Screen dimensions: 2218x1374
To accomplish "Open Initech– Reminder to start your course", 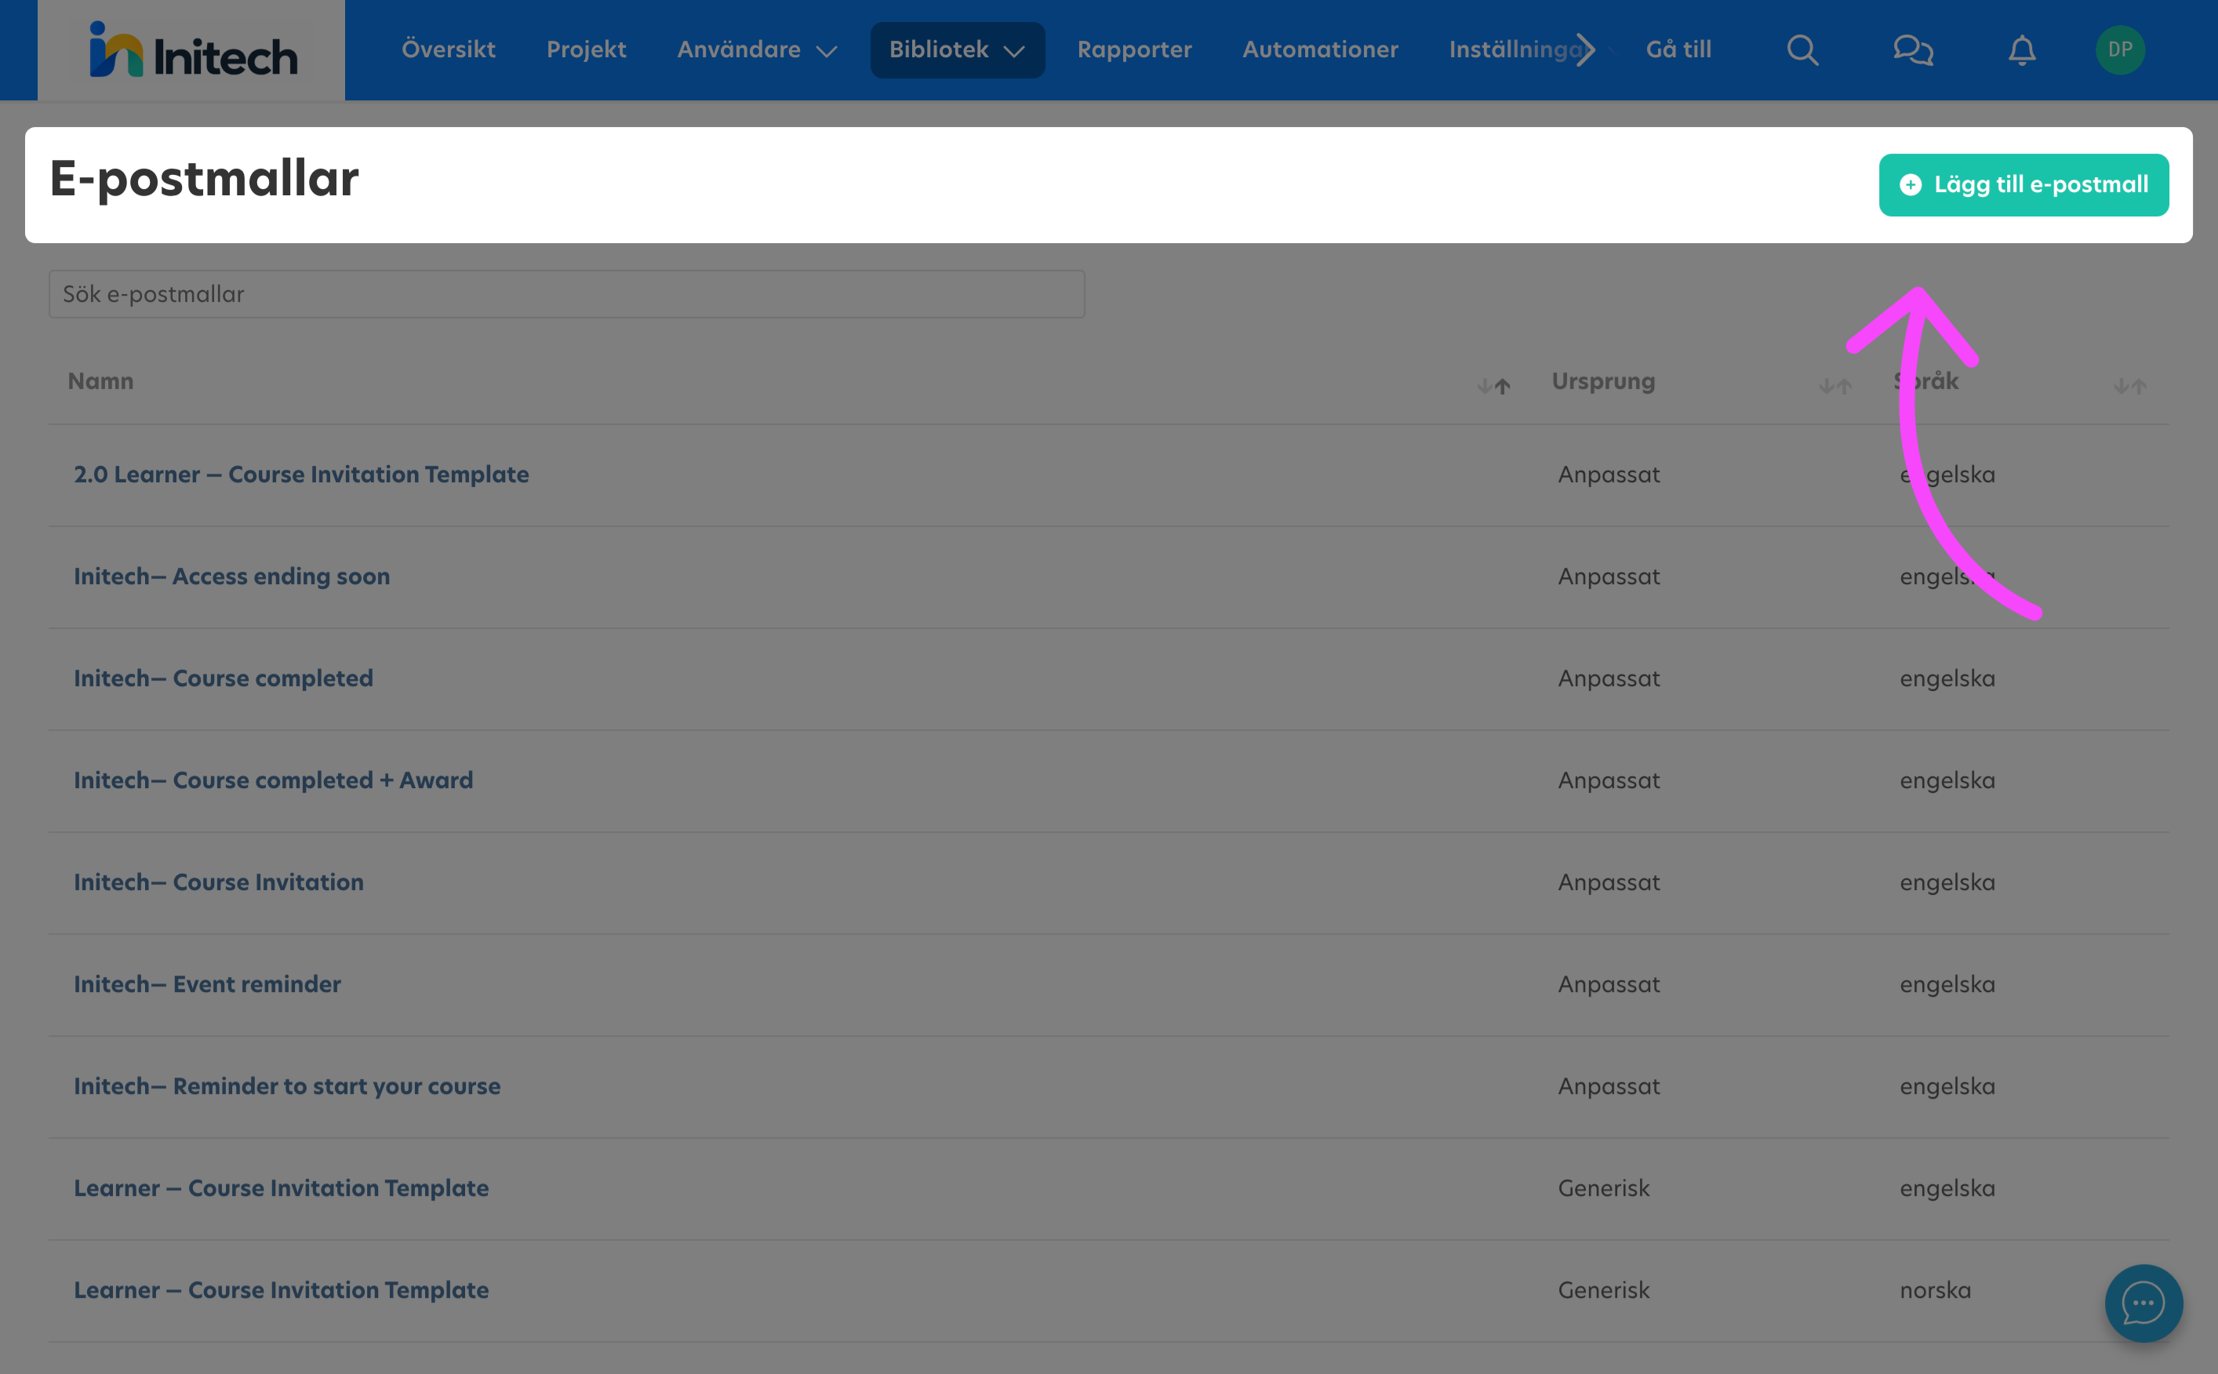I will 287,1086.
